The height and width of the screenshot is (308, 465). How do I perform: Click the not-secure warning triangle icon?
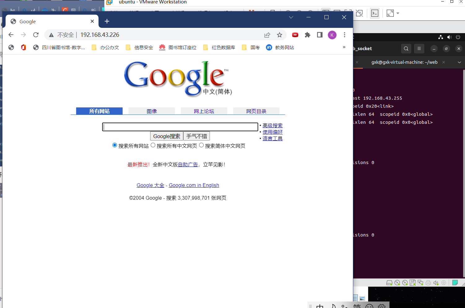pyautogui.click(x=51, y=35)
